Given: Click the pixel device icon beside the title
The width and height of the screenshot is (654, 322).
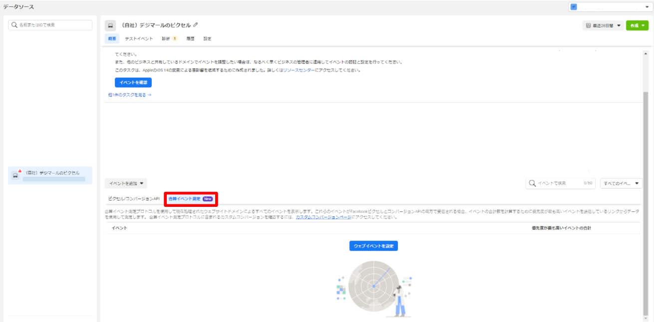Looking at the screenshot, I should (110, 25).
